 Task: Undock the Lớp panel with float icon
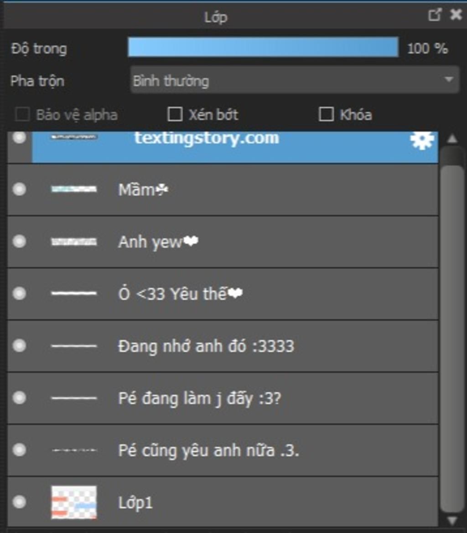[435, 15]
